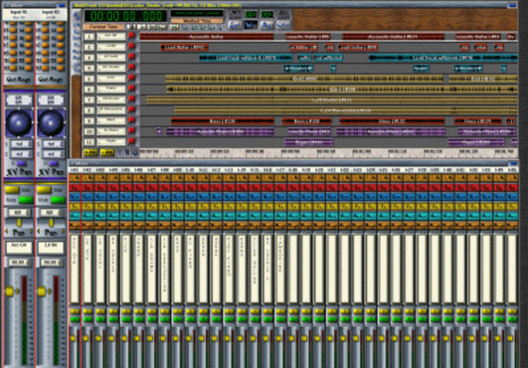Click the Input 01 channel fader knob
This screenshot has height=368, width=528.
click(9, 291)
